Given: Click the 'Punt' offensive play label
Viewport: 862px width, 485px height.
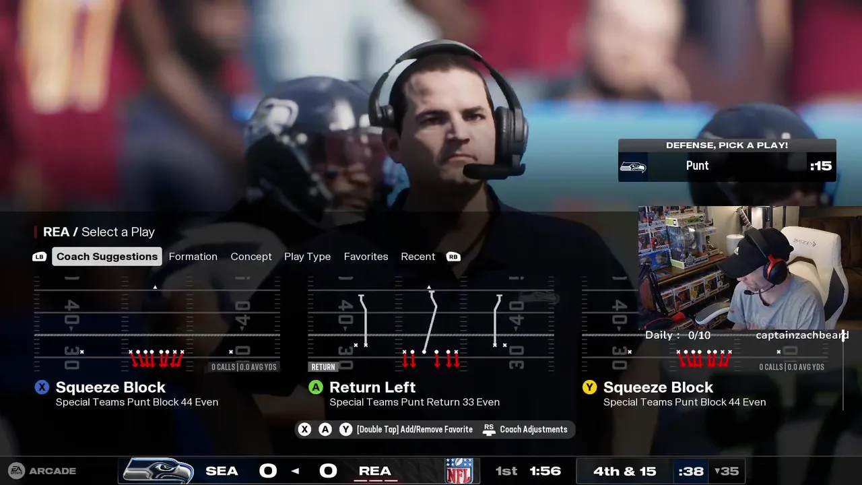Looking at the screenshot, I should pyautogui.click(x=697, y=166).
